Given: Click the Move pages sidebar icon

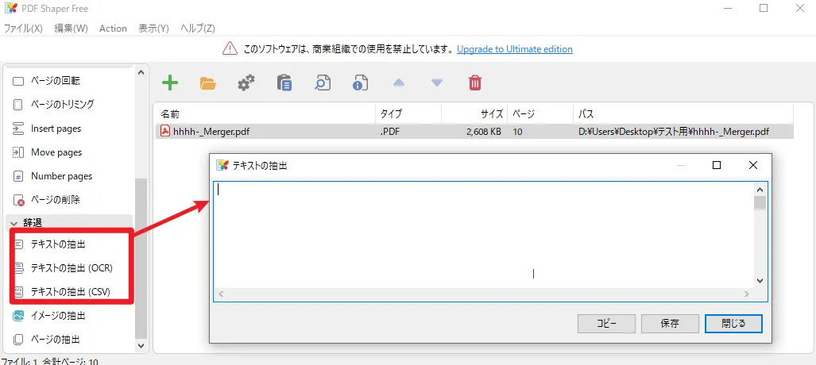Looking at the screenshot, I should (18, 152).
